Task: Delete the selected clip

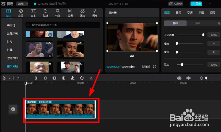Action: click(45, 78)
